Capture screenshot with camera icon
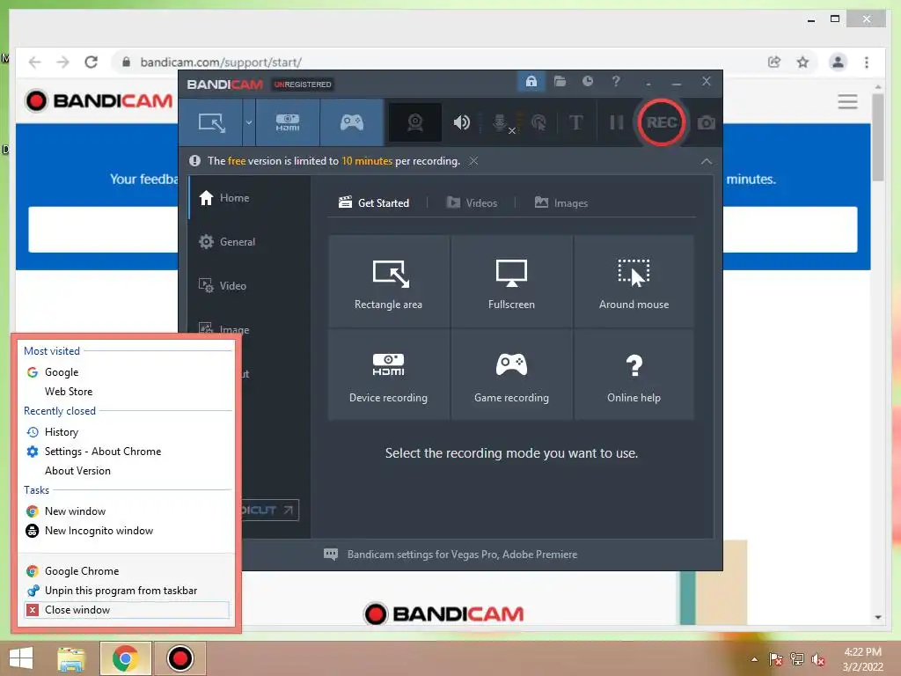The width and height of the screenshot is (901, 676). (x=707, y=122)
